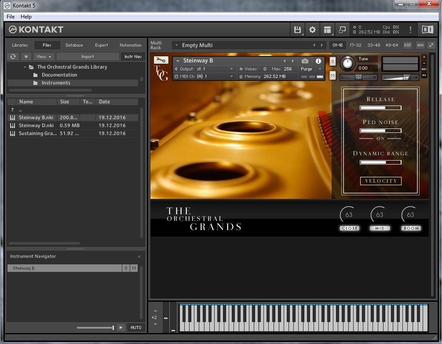
Task: Shift keyboard octave up arrow
Action: 155,311
